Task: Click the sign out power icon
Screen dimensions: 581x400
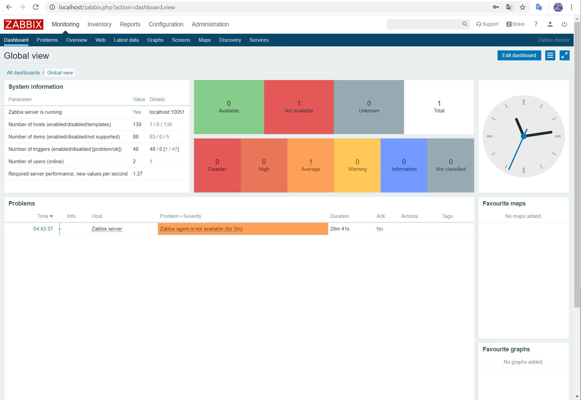Action: [x=564, y=24]
